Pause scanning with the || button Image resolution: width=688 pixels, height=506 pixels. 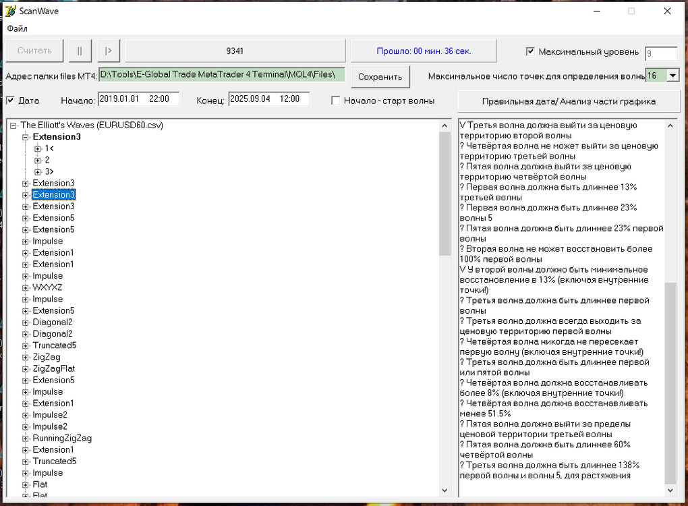[80, 51]
